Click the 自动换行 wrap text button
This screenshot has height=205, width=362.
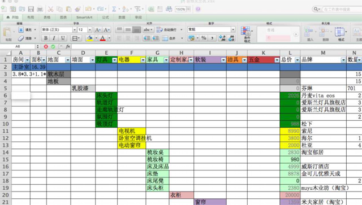(169, 30)
